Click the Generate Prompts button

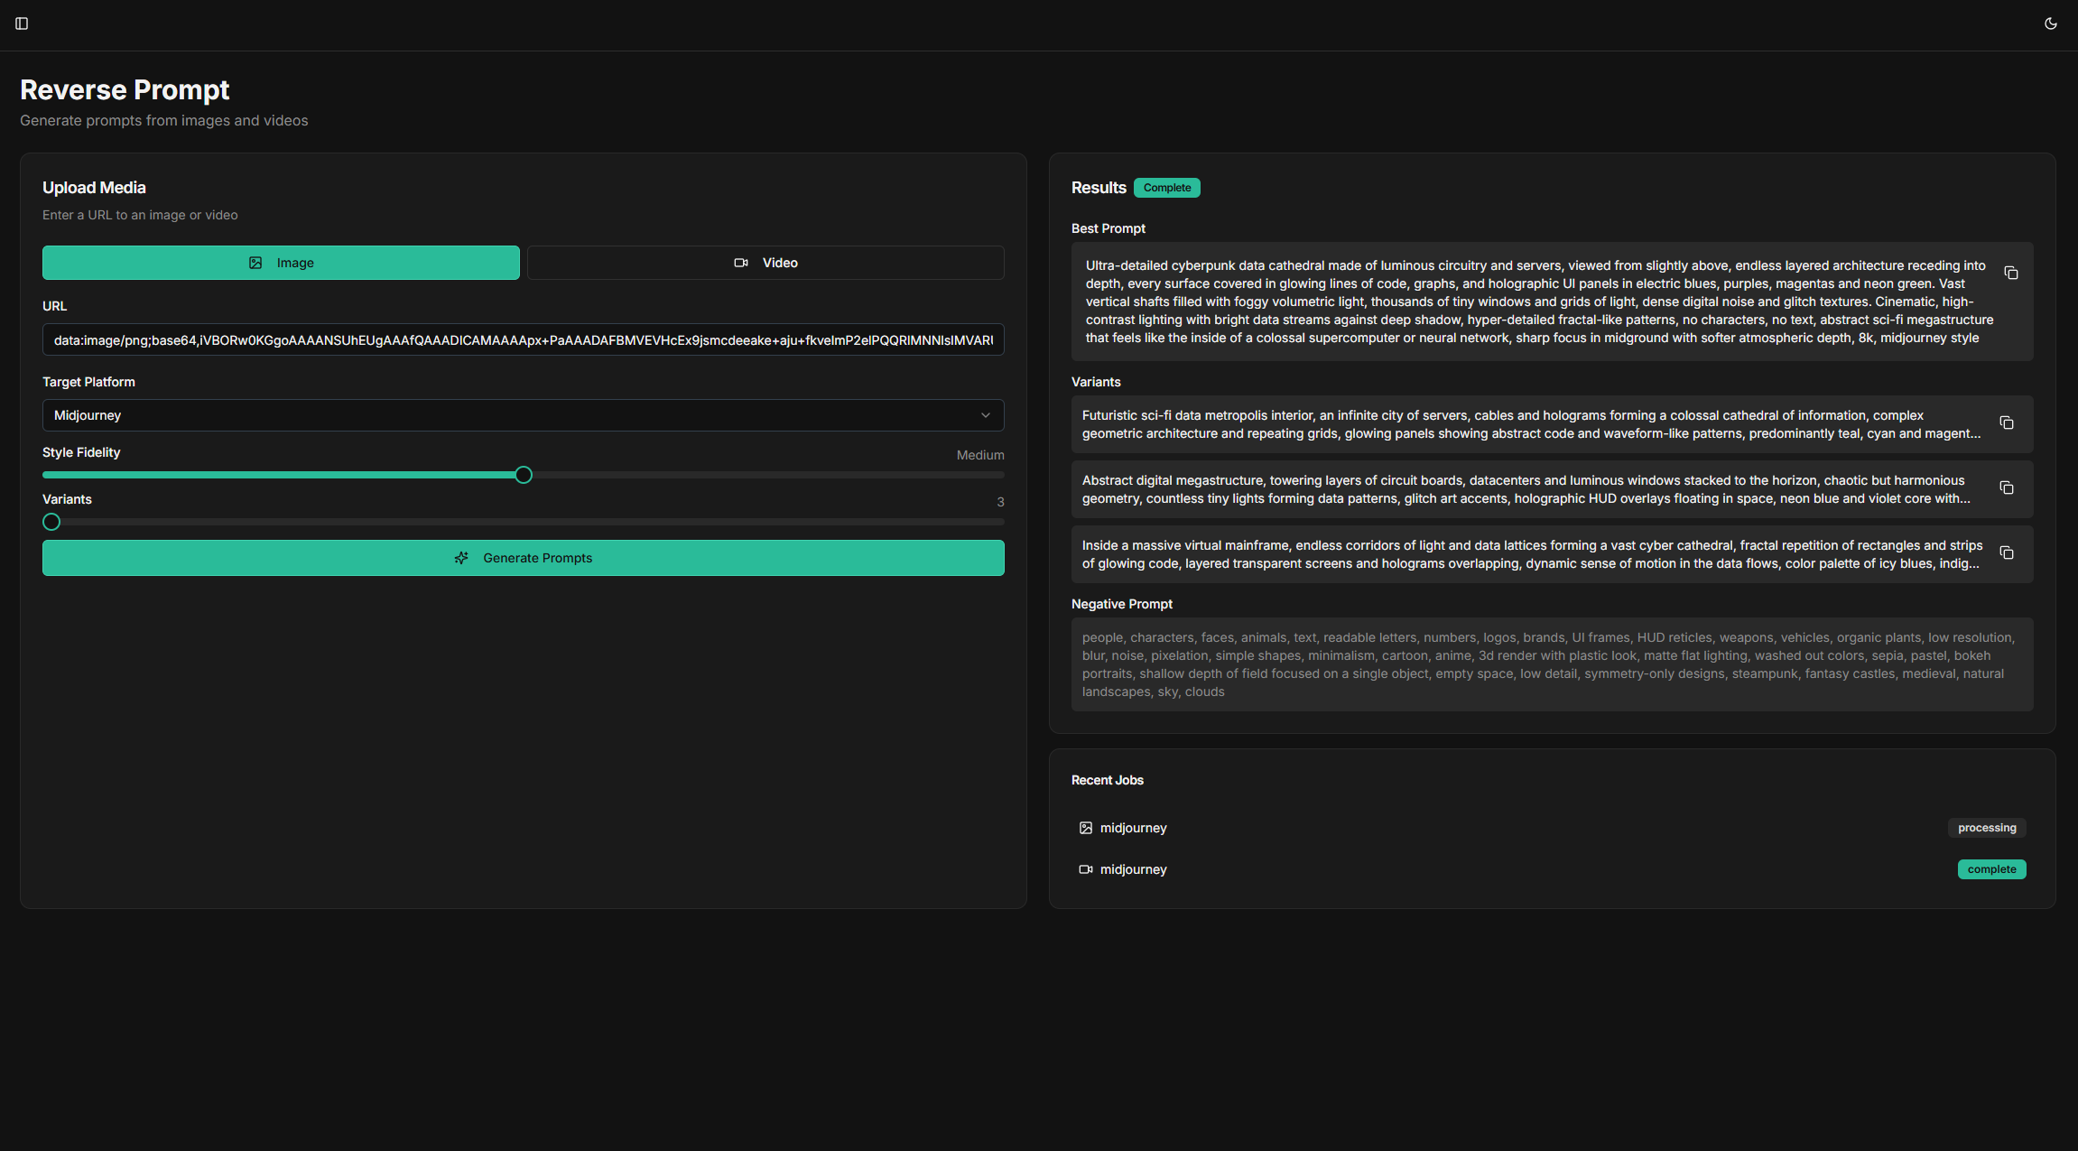coord(523,557)
